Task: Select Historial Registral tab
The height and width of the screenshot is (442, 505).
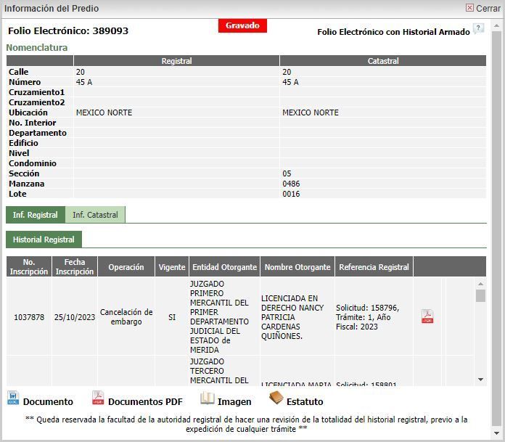Action: pos(44,240)
